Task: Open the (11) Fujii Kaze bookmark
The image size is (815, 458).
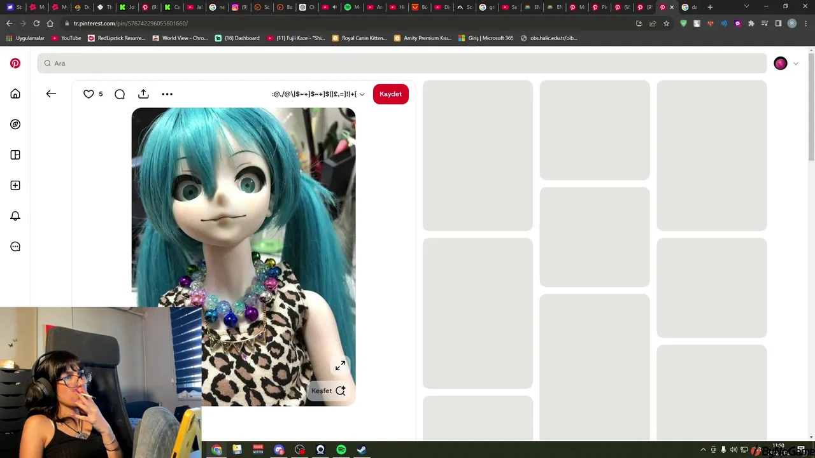Action: point(295,38)
